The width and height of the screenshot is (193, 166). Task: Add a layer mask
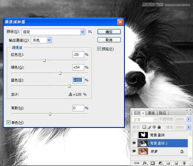click(x=153, y=163)
